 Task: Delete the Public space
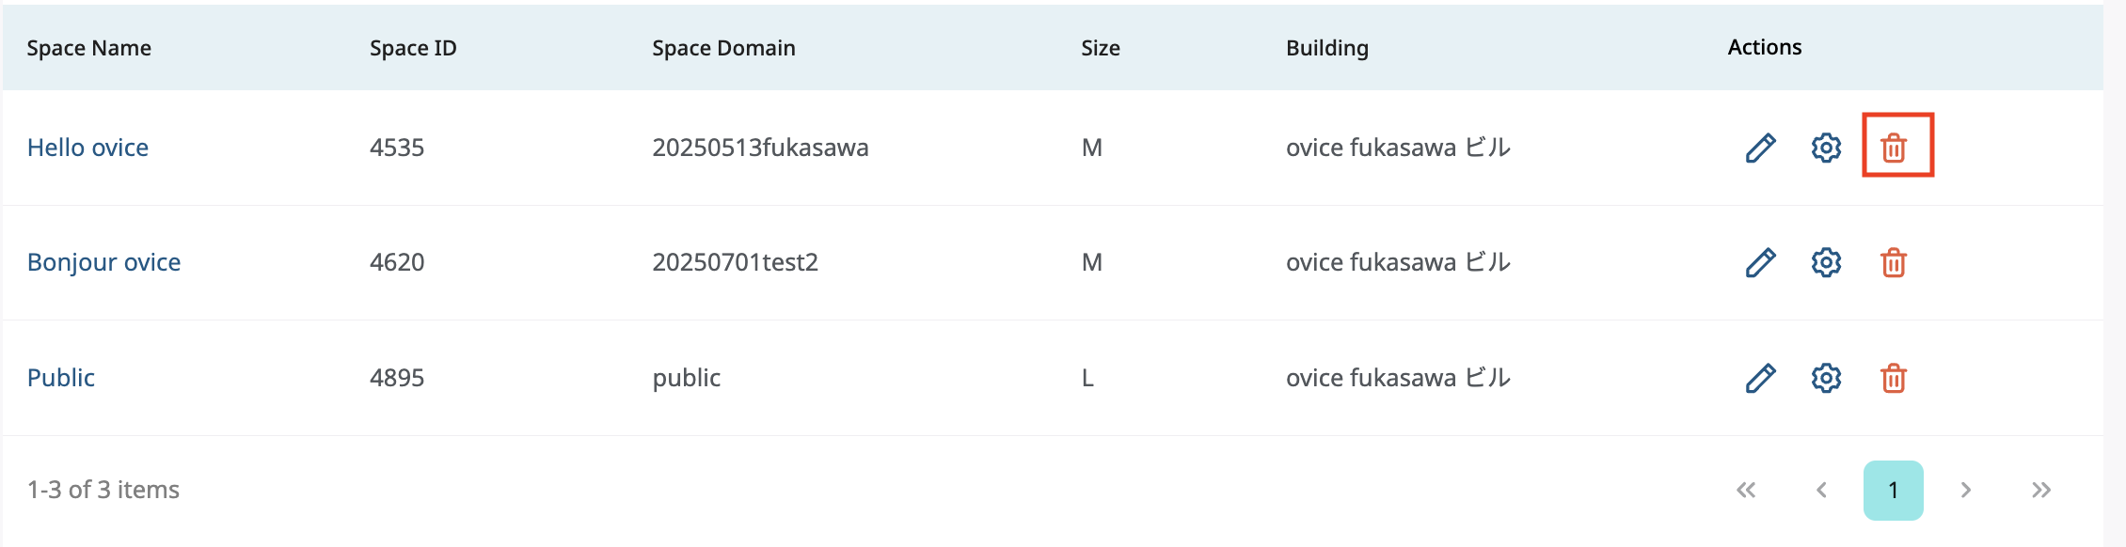pyautogui.click(x=1894, y=378)
